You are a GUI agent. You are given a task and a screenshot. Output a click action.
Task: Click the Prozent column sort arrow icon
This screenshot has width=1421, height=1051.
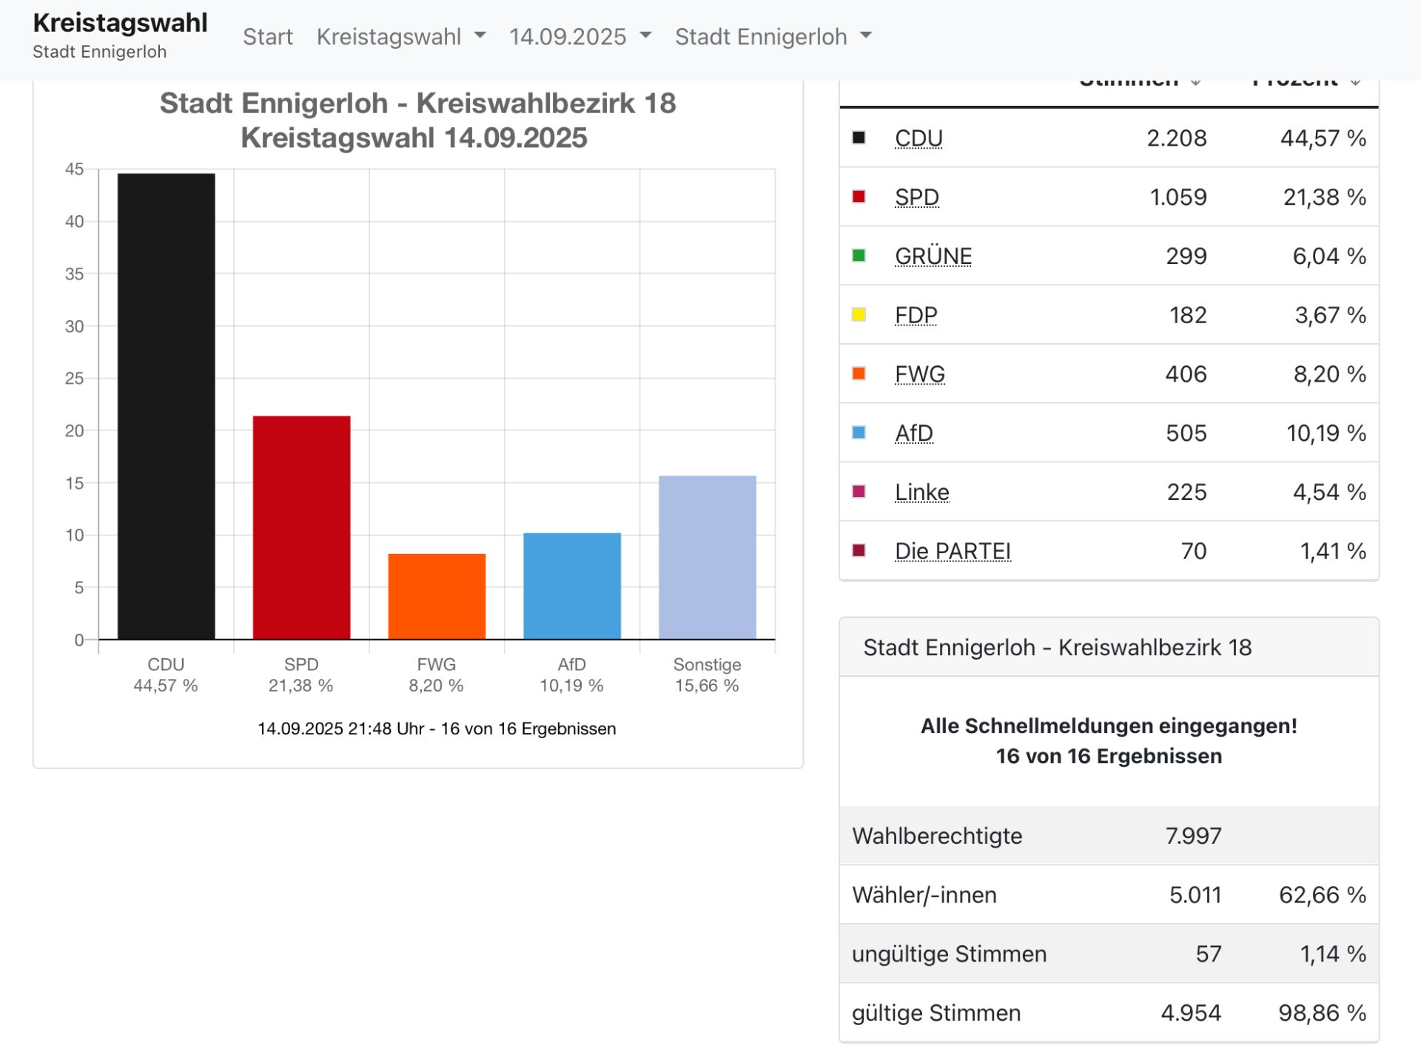1355,83
